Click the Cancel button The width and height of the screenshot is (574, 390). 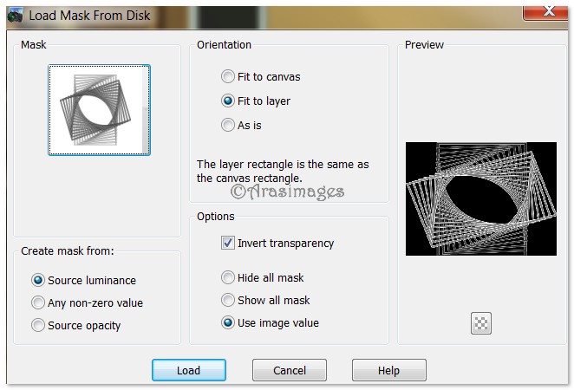click(x=290, y=370)
